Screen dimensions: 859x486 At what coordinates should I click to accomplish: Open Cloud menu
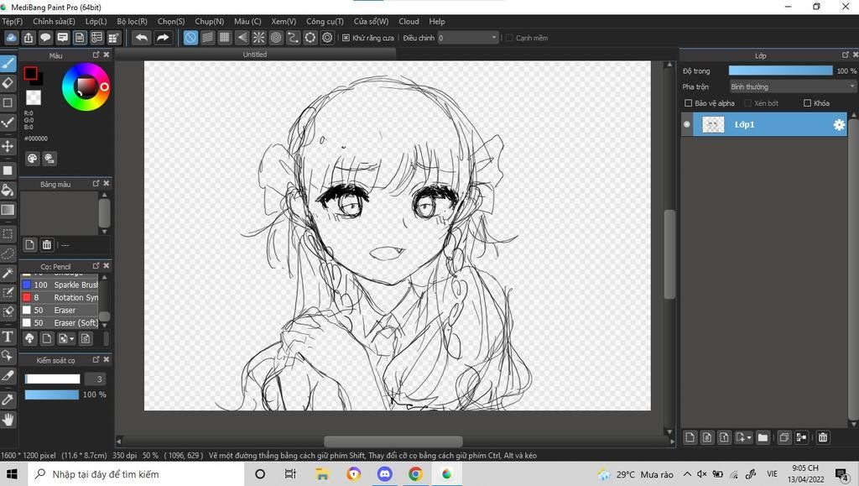coord(409,21)
